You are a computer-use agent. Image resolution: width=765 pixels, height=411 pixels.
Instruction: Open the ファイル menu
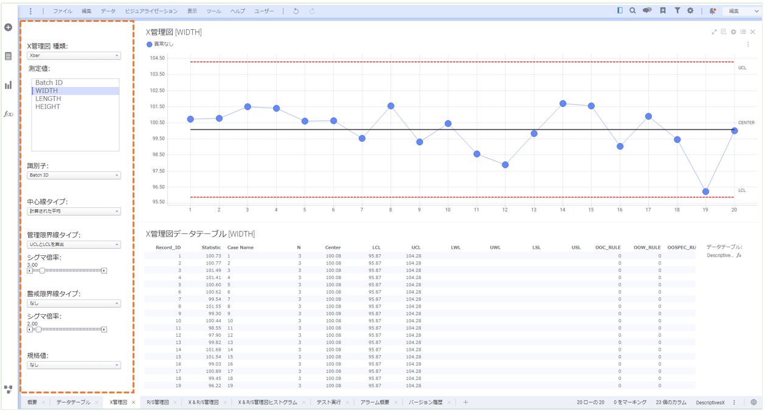pos(62,11)
